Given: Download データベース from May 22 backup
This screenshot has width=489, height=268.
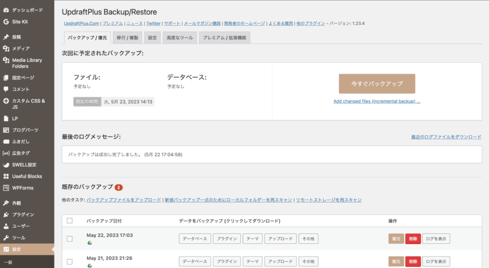Looking at the screenshot, I should tap(195, 239).
